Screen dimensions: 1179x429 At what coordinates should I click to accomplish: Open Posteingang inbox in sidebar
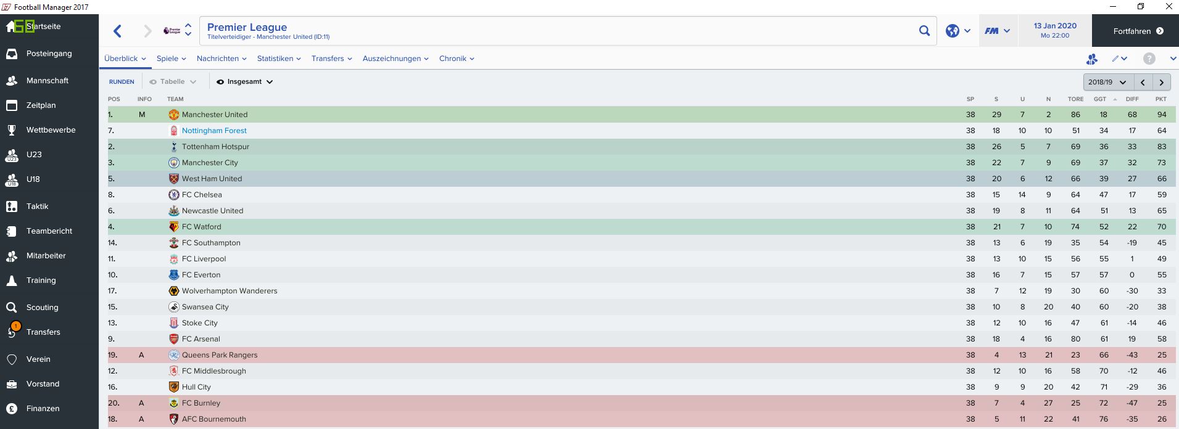[49, 54]
